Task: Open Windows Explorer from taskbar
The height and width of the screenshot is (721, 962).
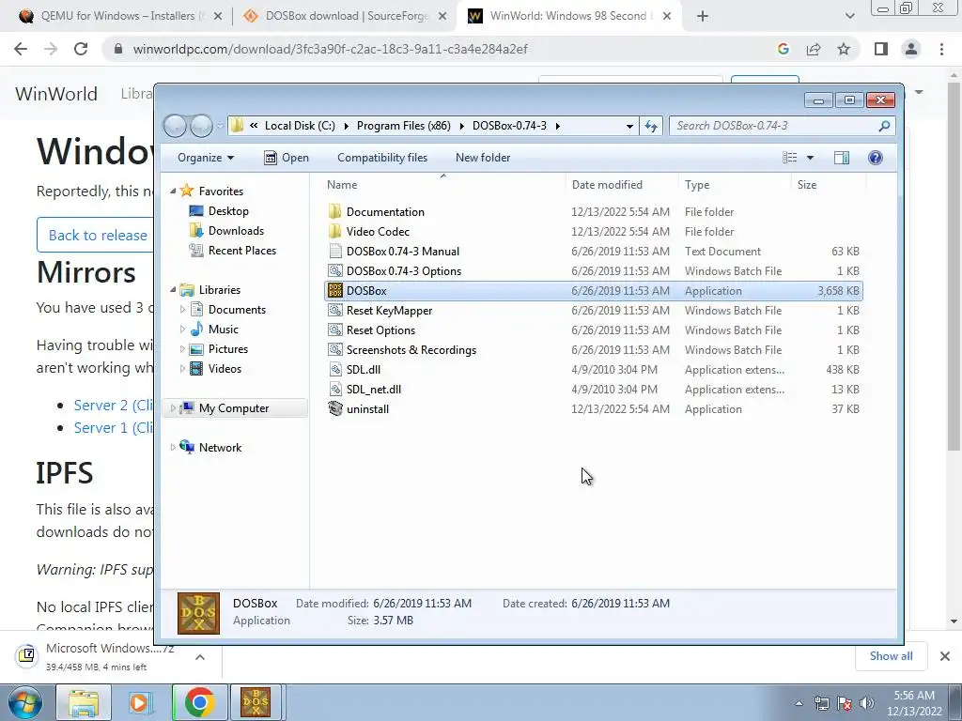Action: (84, 702)
